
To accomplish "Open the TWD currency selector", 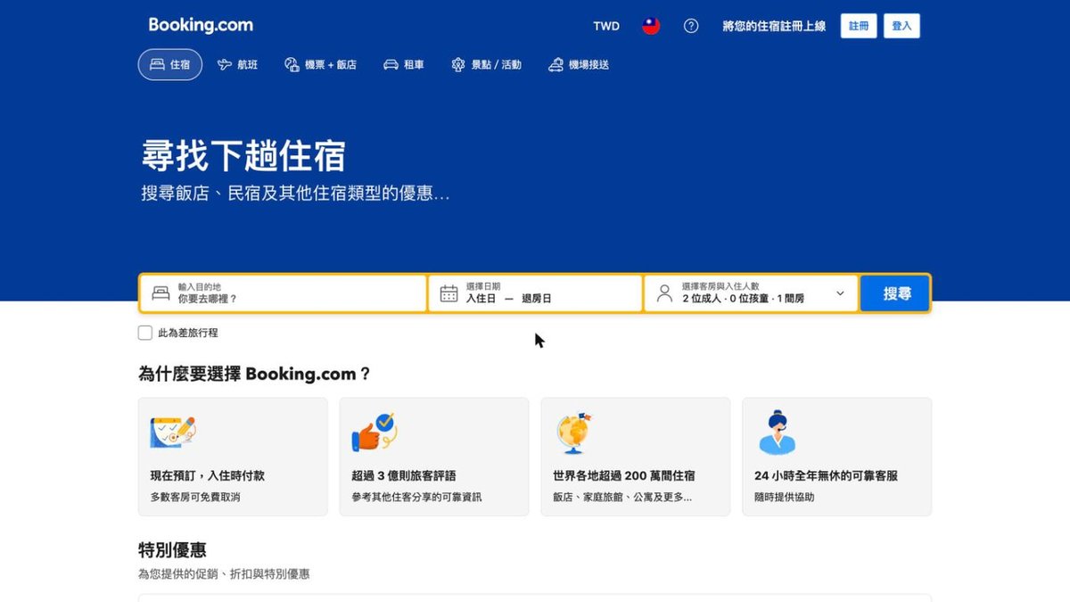I will point(606,26).
